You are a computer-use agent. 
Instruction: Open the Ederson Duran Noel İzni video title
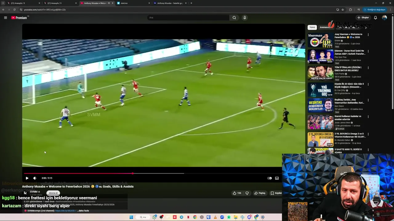coord(350,52)
